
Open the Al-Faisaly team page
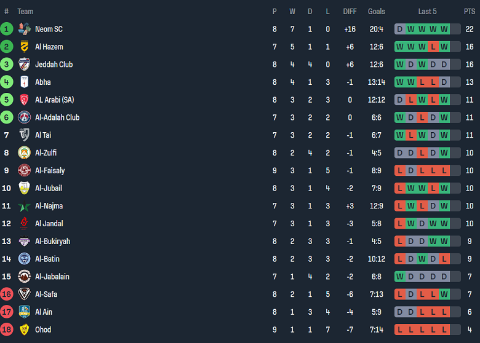point(50,171)
